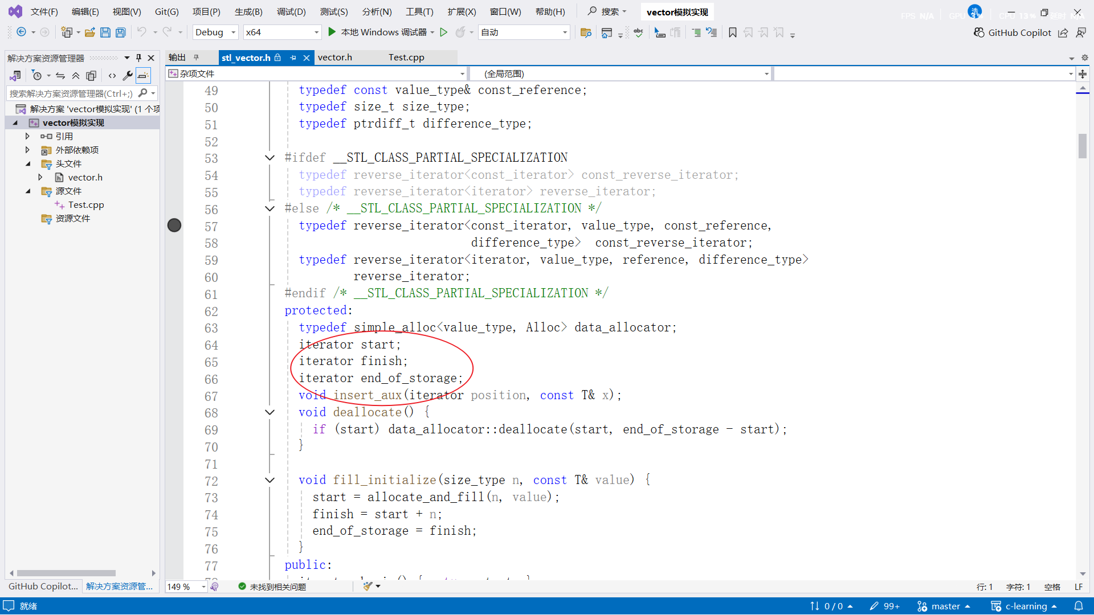Switch to the Test.cpp tab
Screen dimensions: 1094x615
point(406,58)
